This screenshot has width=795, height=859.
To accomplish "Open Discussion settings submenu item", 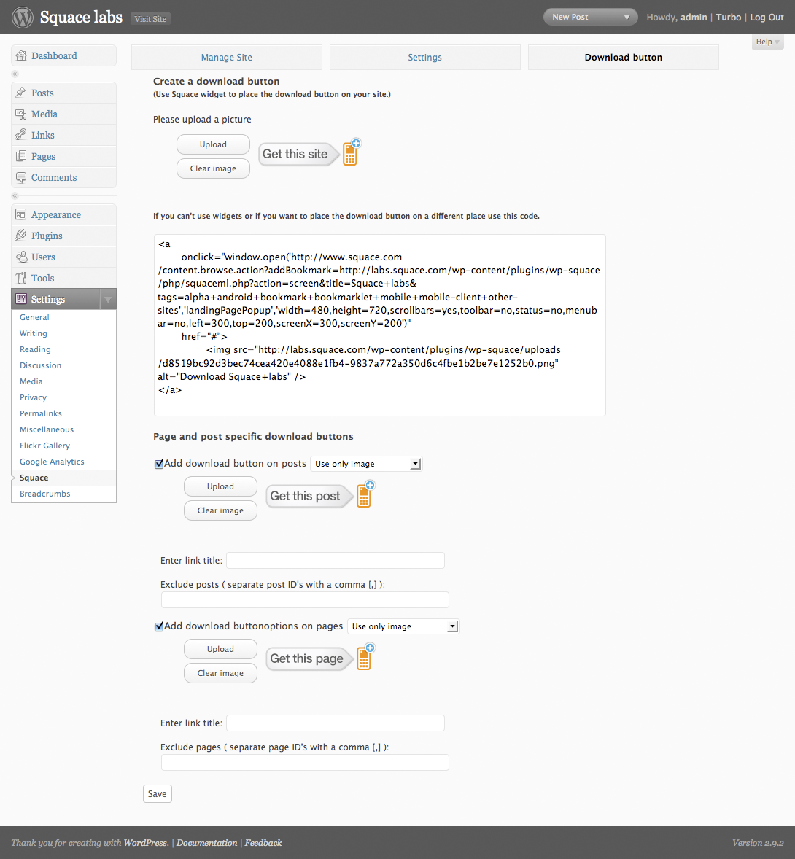I will click(41, 365).
